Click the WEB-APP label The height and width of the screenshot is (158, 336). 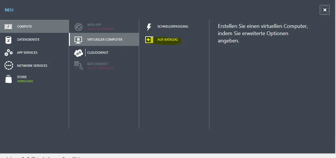point(94,25)
